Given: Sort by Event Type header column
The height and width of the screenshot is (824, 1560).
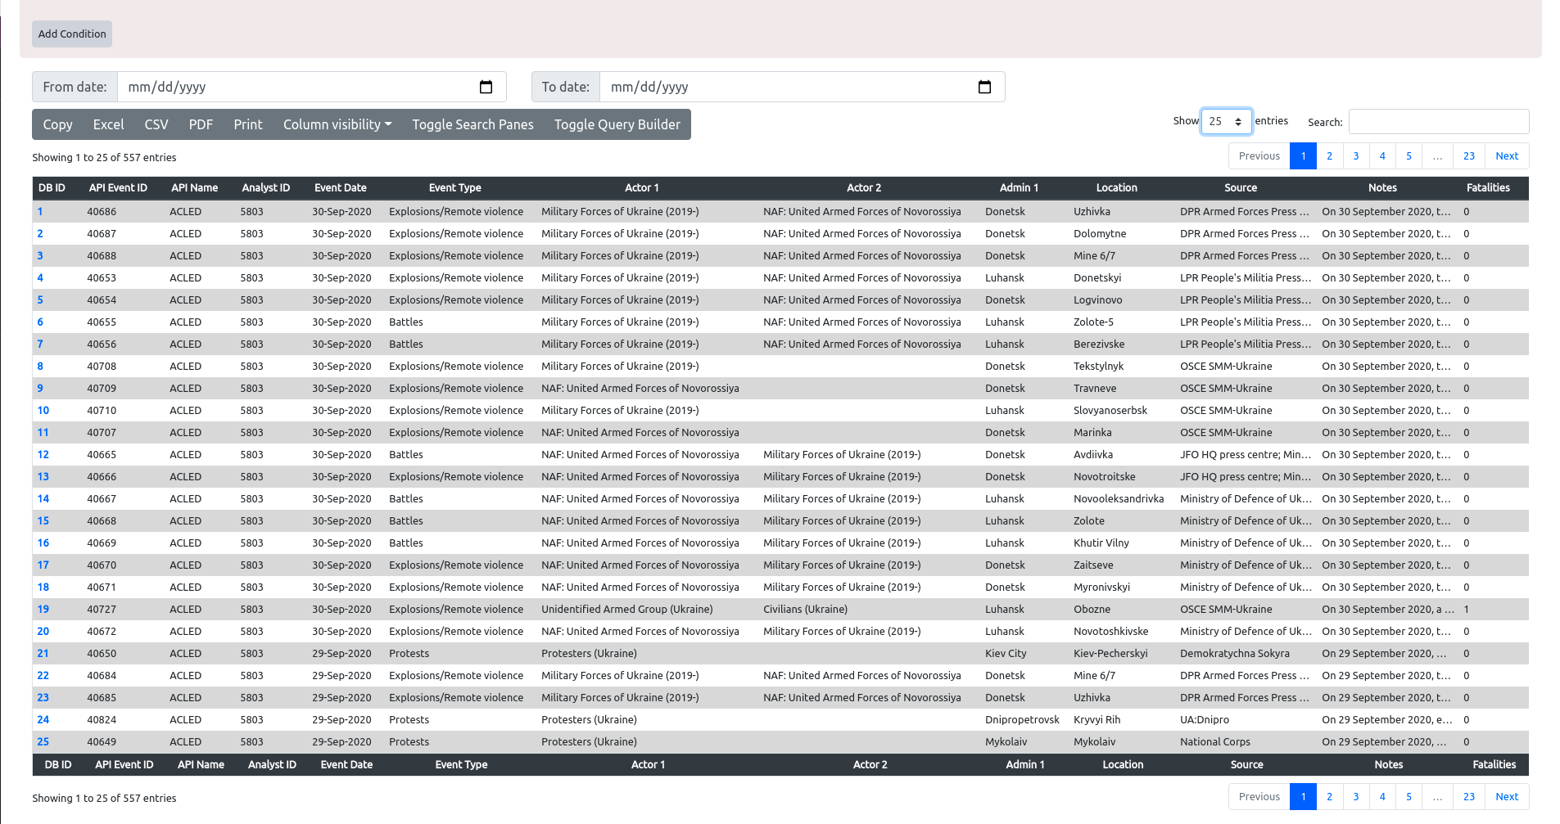Looking at the screenshot, I should click(x=455, y=187).
